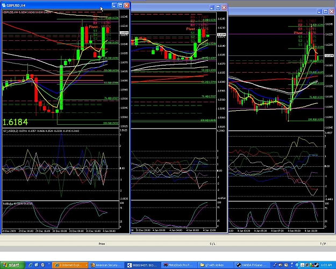Click the first system tray icon
Viewport: 336px width, 269px height.
click(x=302, y=265)
